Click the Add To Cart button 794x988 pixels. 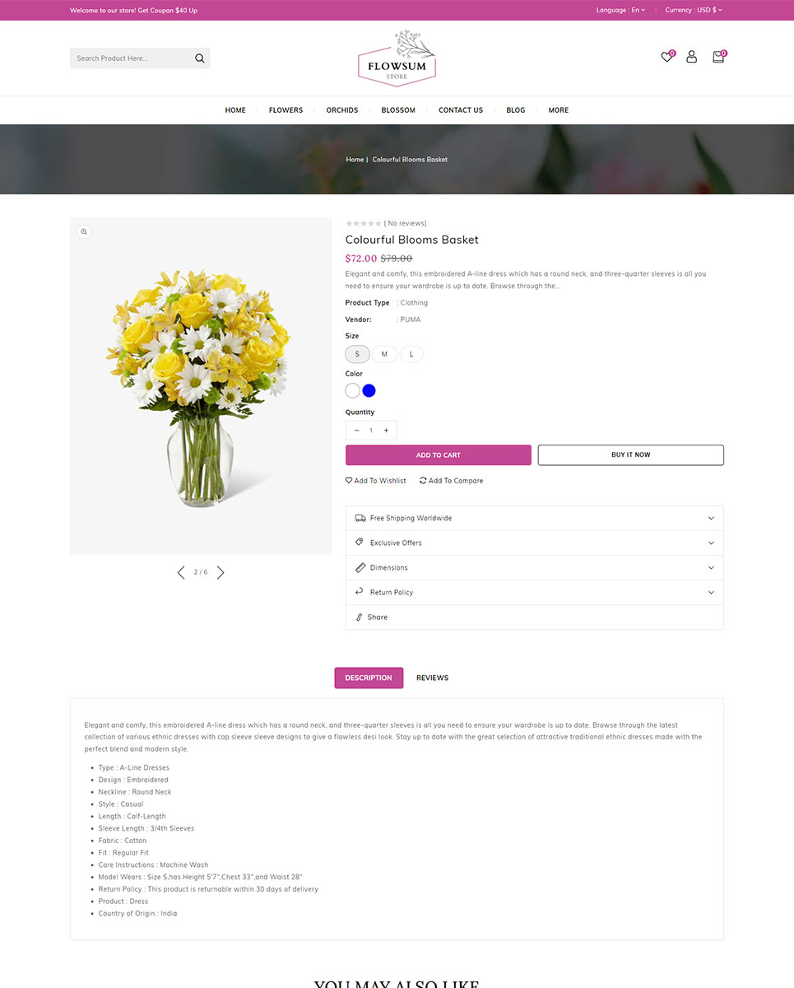pyautogui.click(x=439, y=455)
